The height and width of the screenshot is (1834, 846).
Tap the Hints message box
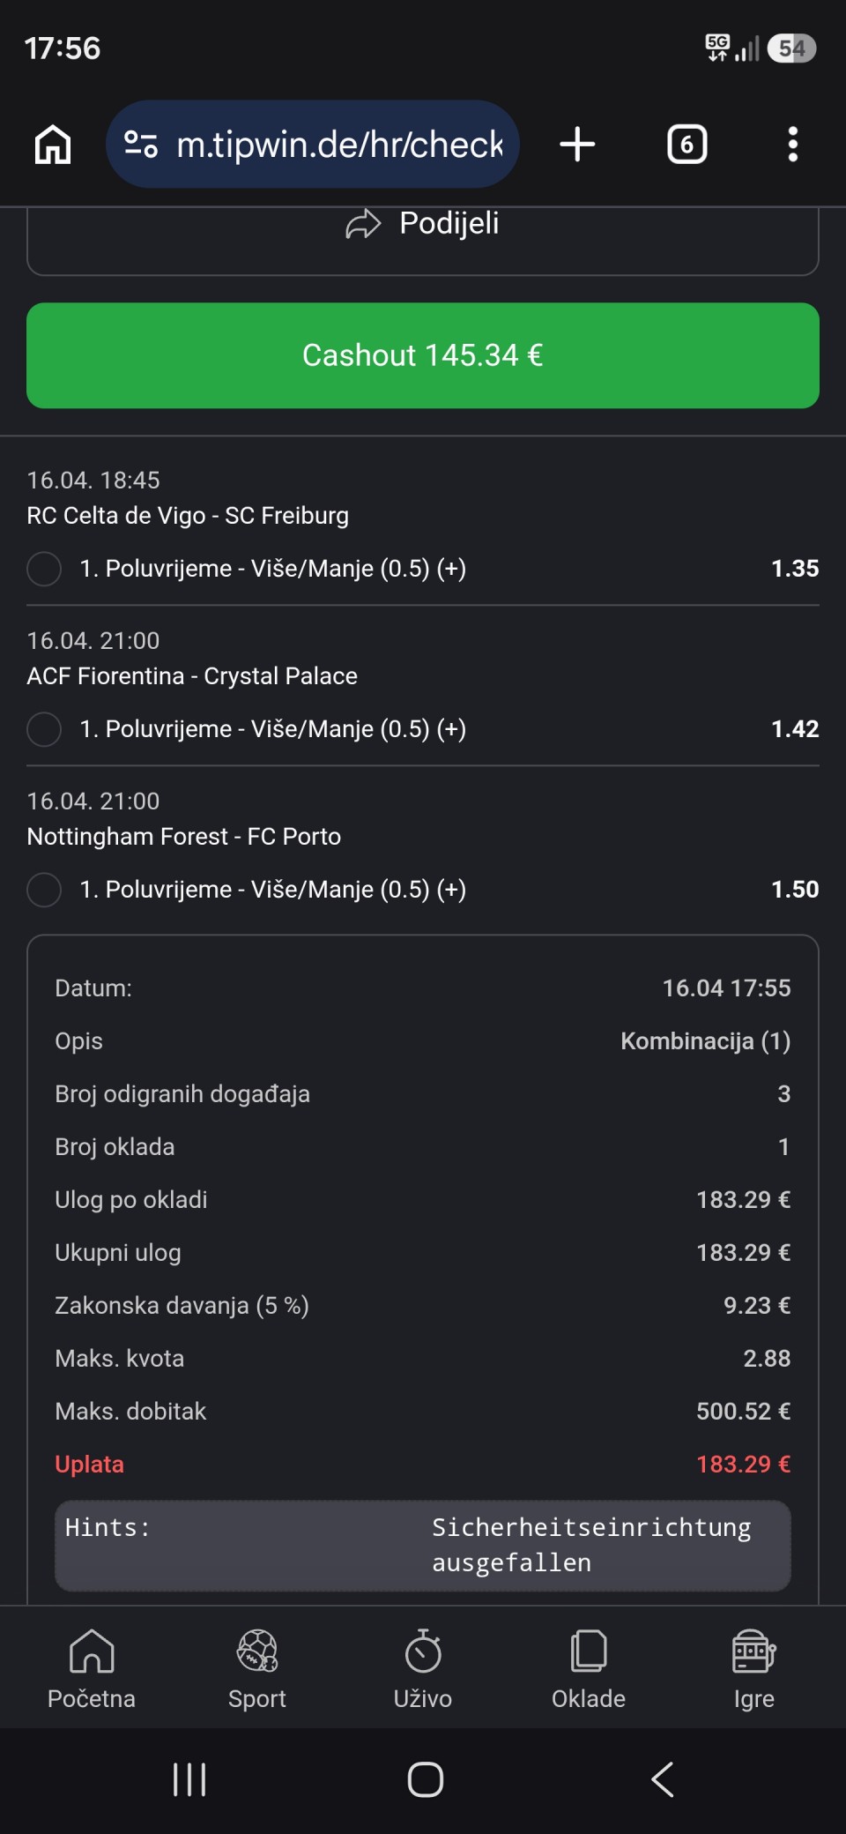[x=423, y=1545]
